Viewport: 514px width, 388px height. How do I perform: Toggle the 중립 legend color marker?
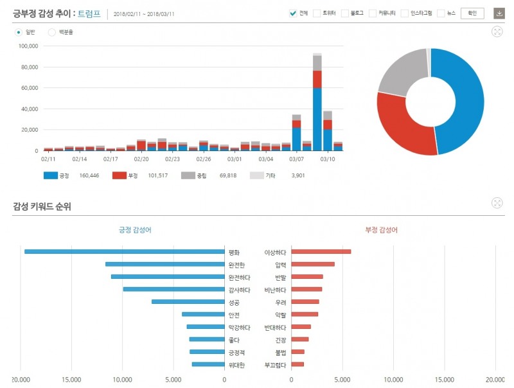(188, 175)
